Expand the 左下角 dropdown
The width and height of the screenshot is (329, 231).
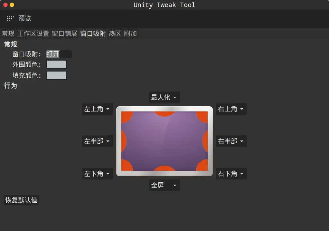97,174
